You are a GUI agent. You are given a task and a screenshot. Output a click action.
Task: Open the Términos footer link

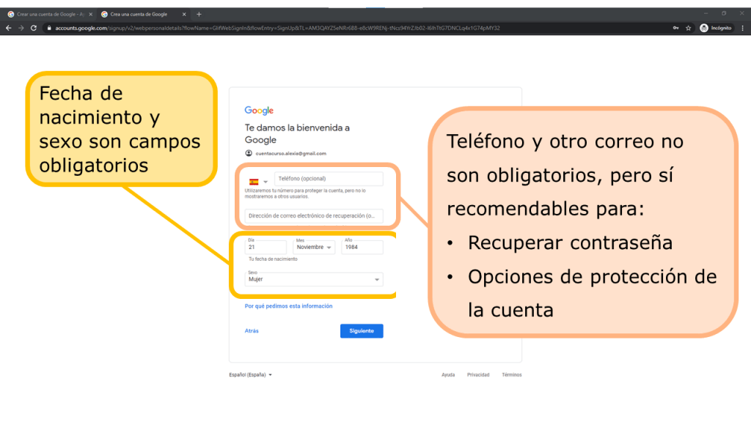click(511, 374)
